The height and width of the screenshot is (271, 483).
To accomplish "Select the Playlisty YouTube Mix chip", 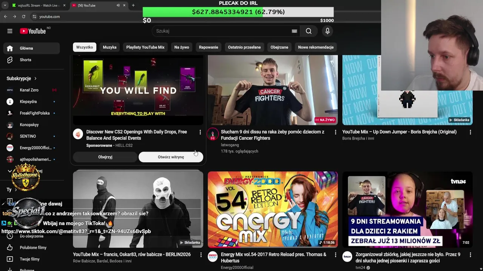I will coord(145,47).
